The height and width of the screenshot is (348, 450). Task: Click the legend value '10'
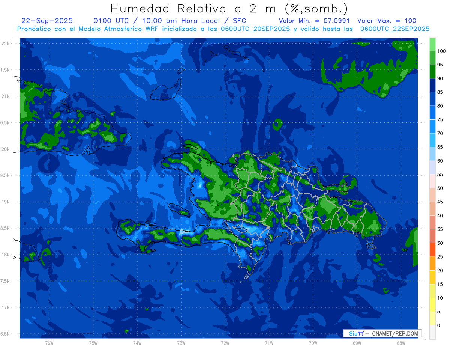(x=440, y=298)
